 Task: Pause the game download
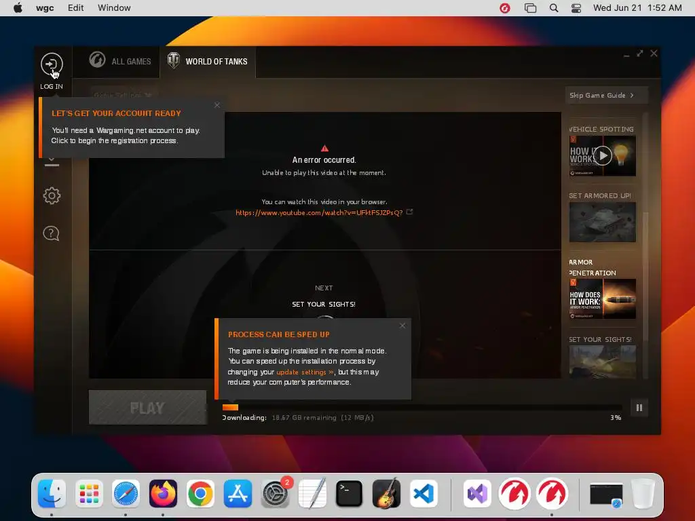click(x=639, y=408)
